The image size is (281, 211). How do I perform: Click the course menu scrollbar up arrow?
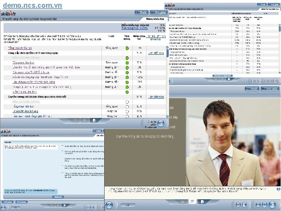167,47
